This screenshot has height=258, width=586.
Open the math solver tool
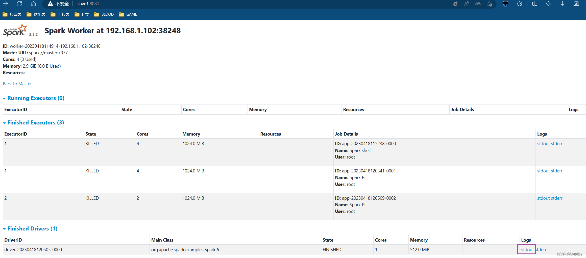[x=576, y=4]
